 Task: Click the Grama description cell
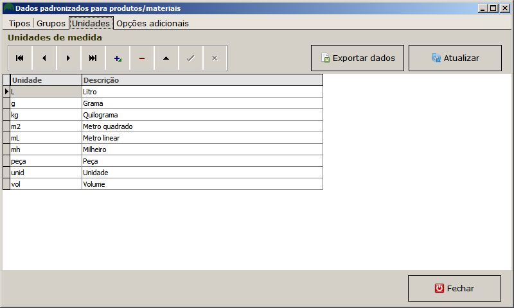[202, 103]
